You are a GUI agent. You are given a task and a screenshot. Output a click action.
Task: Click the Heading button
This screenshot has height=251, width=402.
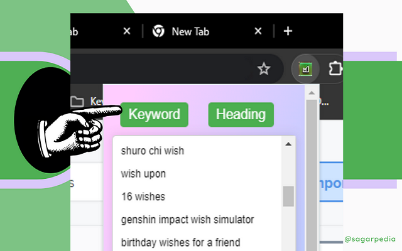pos(241,114)
